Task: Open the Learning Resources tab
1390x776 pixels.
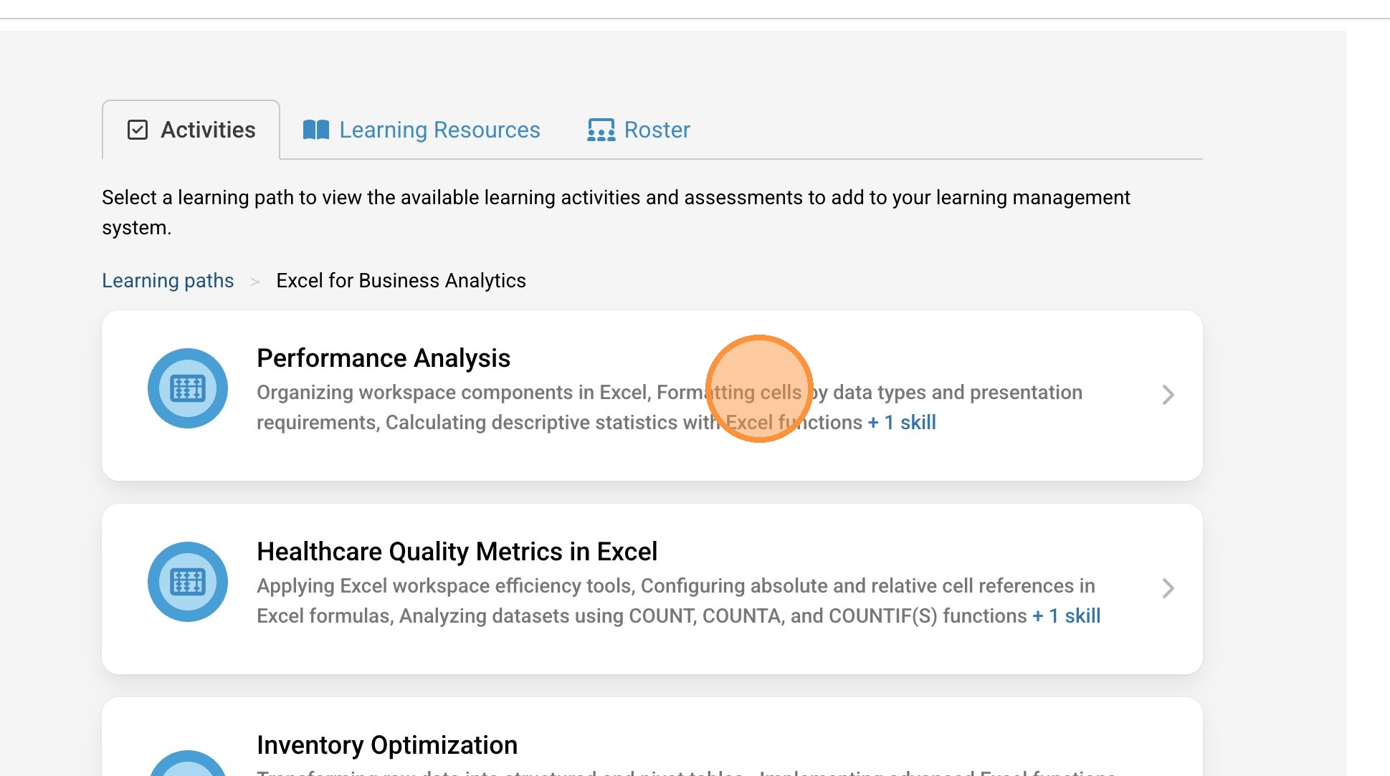Action: point(439,130)
